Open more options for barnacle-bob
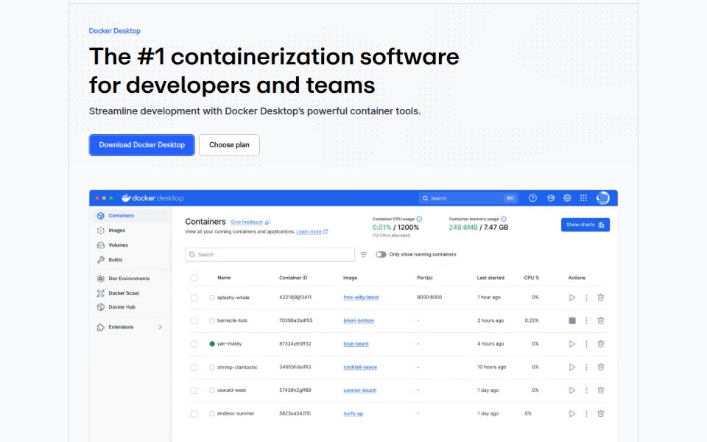The height and width of the screenshot is (442, 707). point(586,320)
